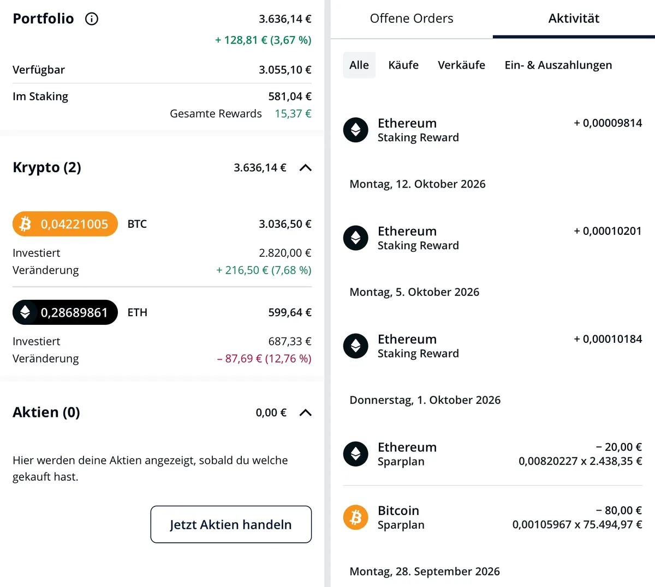Click ETH change − 87,69 € (12,76 %)
Image resolution: width=655 pixels, height=587 pixels.
264,359
